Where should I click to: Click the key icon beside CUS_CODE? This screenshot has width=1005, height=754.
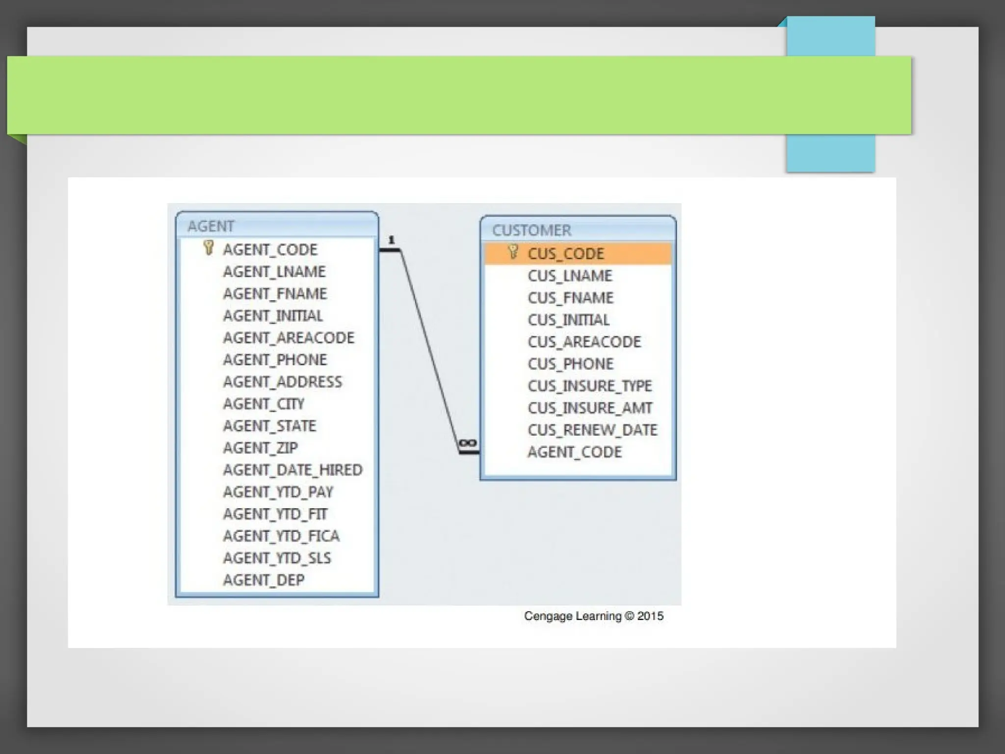[513, 252]
